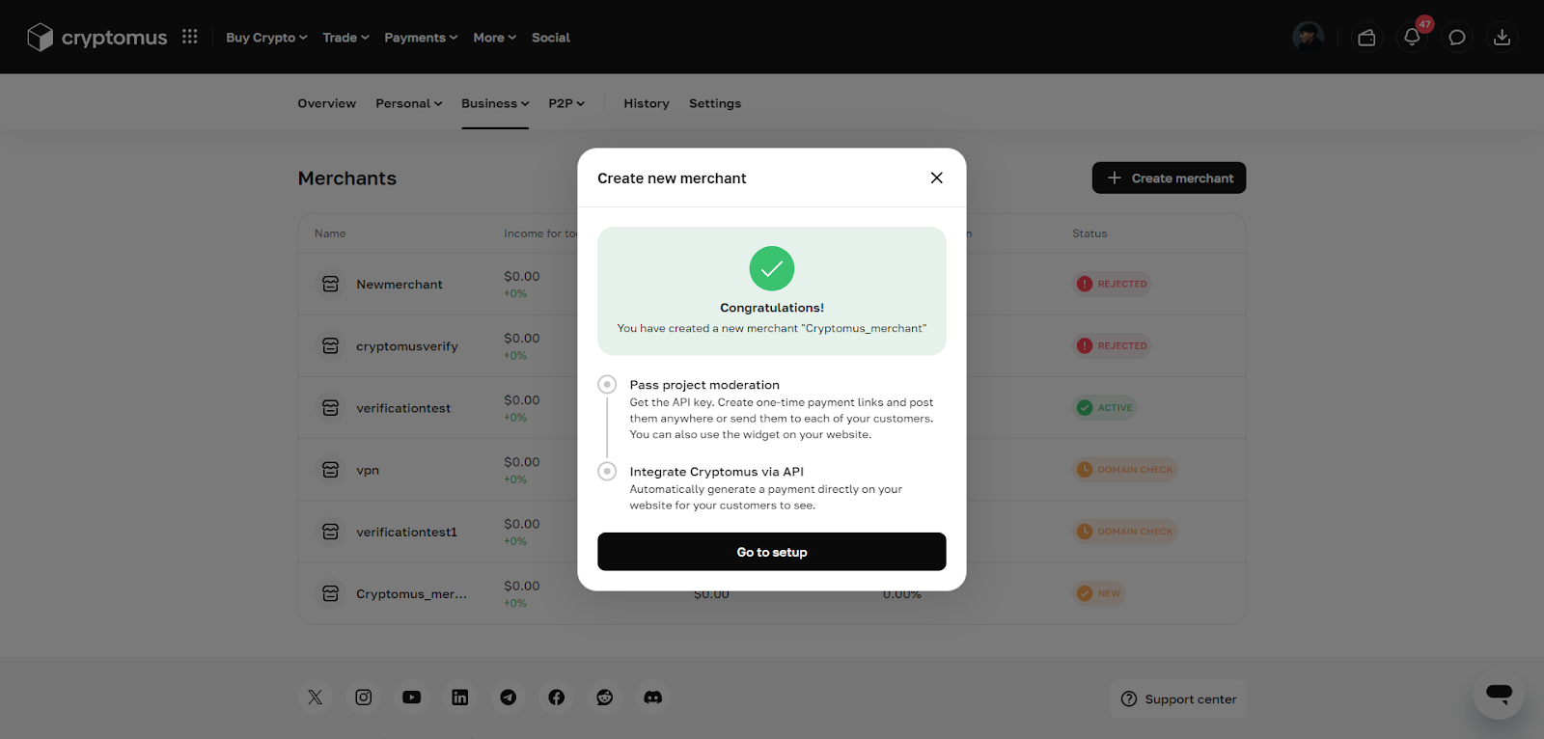Expand the Buy Crypto dropdown

click(266, 38)
